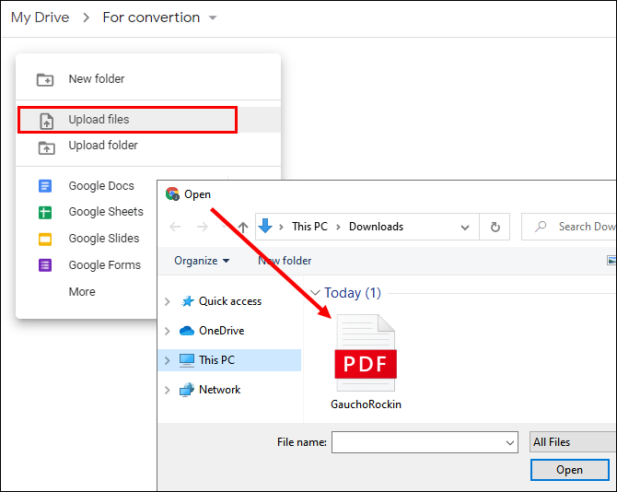617x492 pixels.
Task: Expand the Quick access tree node
Action: [168, 302]
